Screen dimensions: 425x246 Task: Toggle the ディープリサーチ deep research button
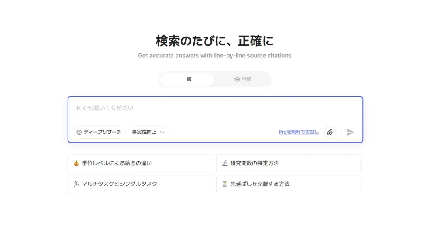[x=99, y=132]
